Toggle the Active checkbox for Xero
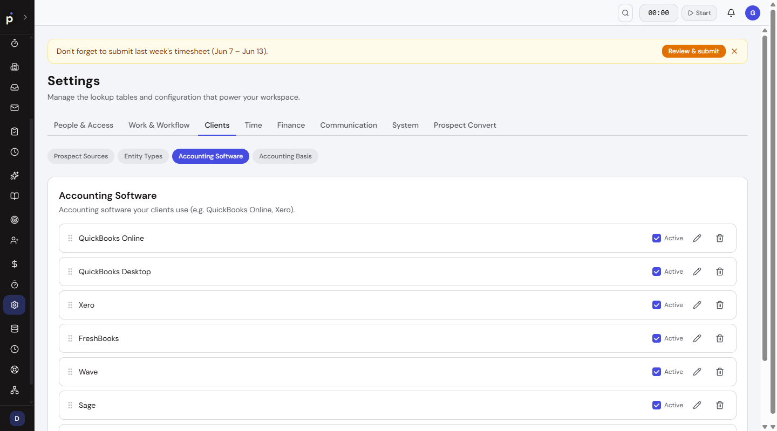777x431 pixels. tap(657, 305)
